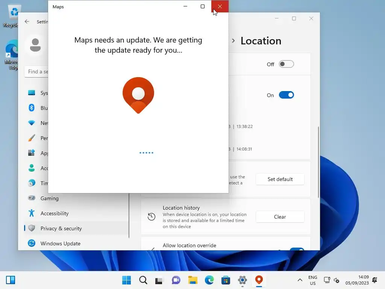The height and width of the screenshot is (289, 385).
Task: Click the Settings user account avatar
Action: click(35, 45)
